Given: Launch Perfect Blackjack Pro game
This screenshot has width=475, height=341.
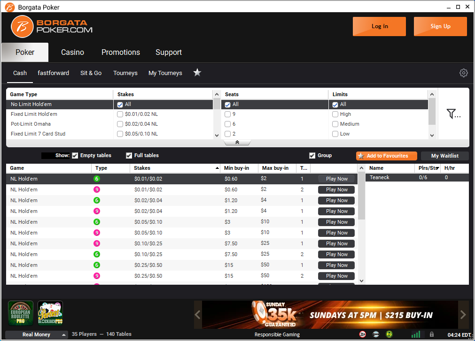Looking at the screenshot, I should point(50,313).
